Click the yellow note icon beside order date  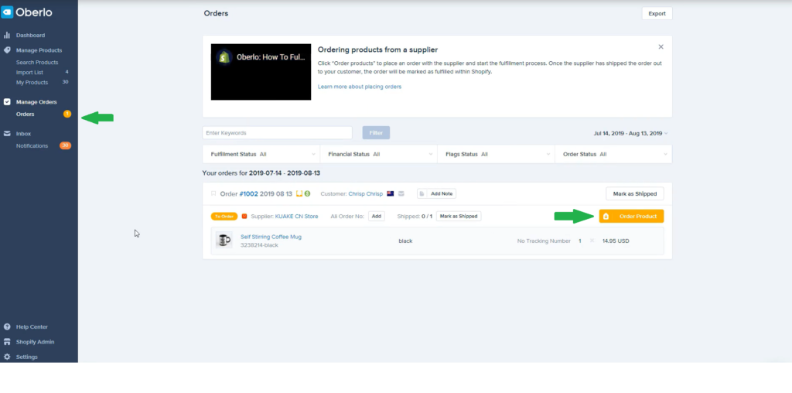coord(299,193)
